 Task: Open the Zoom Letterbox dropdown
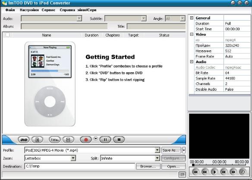pyautogui.click(x=73, y=158)
